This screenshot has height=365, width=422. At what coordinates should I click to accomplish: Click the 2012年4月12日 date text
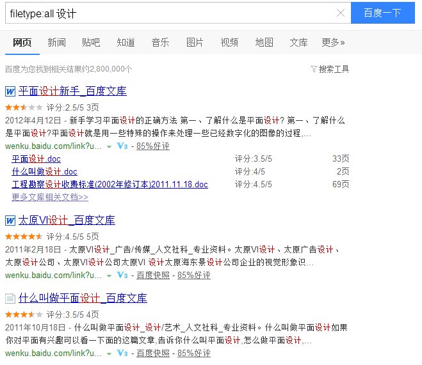[33, 120]
